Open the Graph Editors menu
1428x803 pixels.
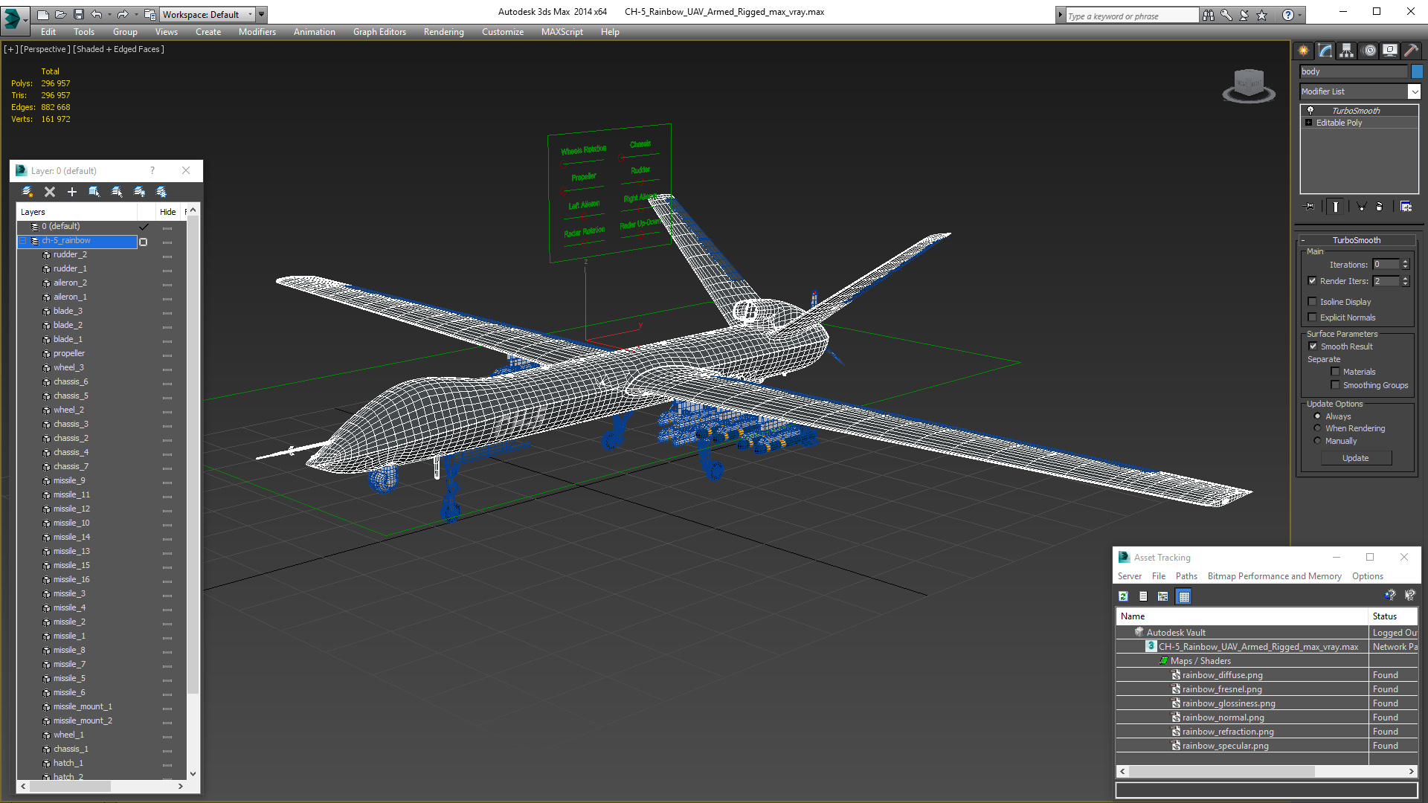379,32
